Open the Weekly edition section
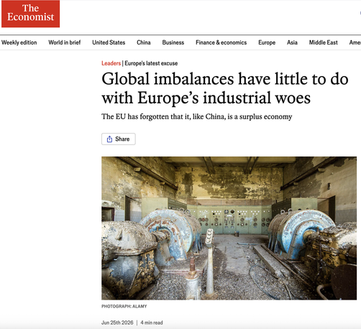This screenshot has height=329, width=361. click(19, 42)
